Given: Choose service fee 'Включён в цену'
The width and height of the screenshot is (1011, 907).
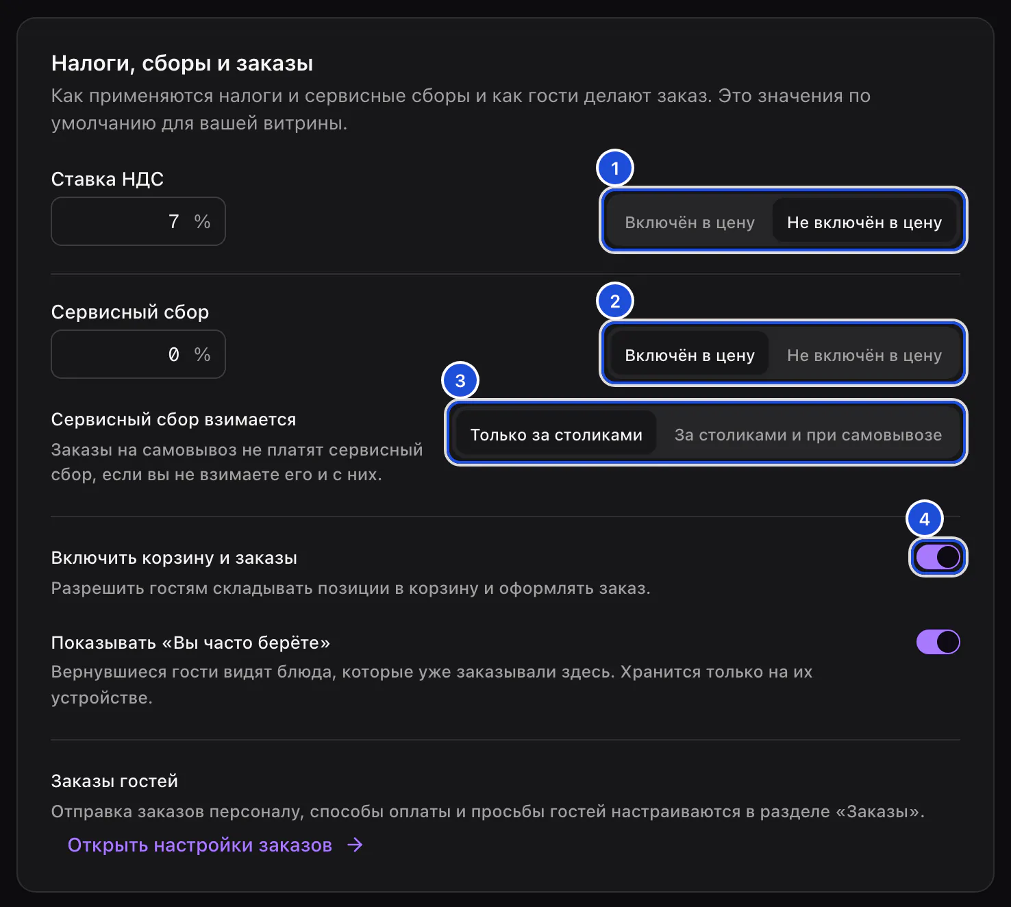Looking at the screenshot, I should pyautogui.click(x=690, y=355).
